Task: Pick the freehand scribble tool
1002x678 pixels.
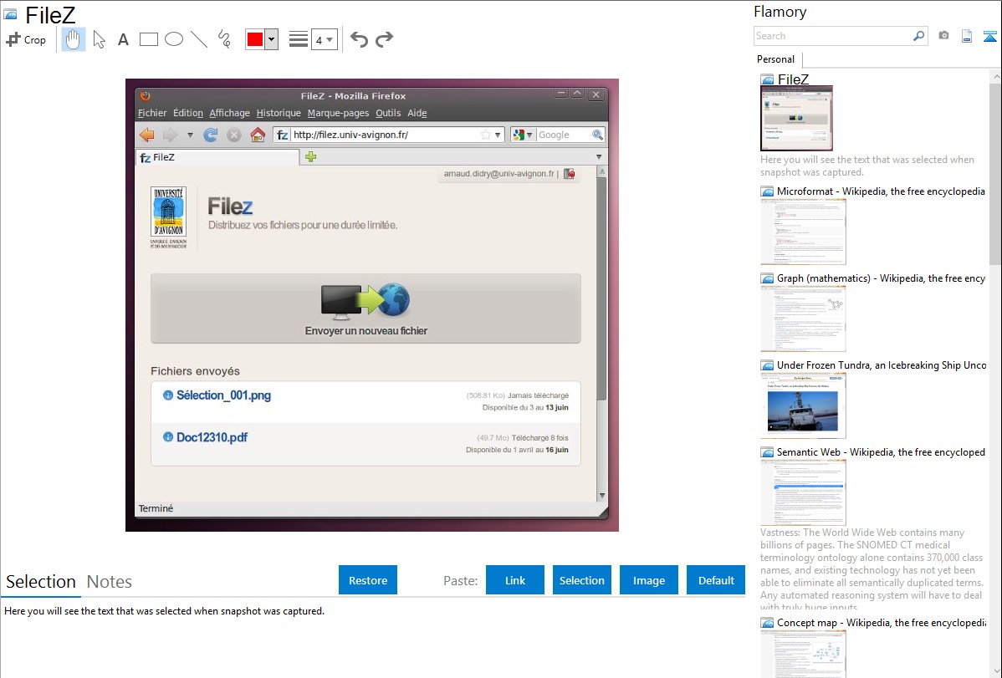Action: pyautogui.click(x=224, y=39)
